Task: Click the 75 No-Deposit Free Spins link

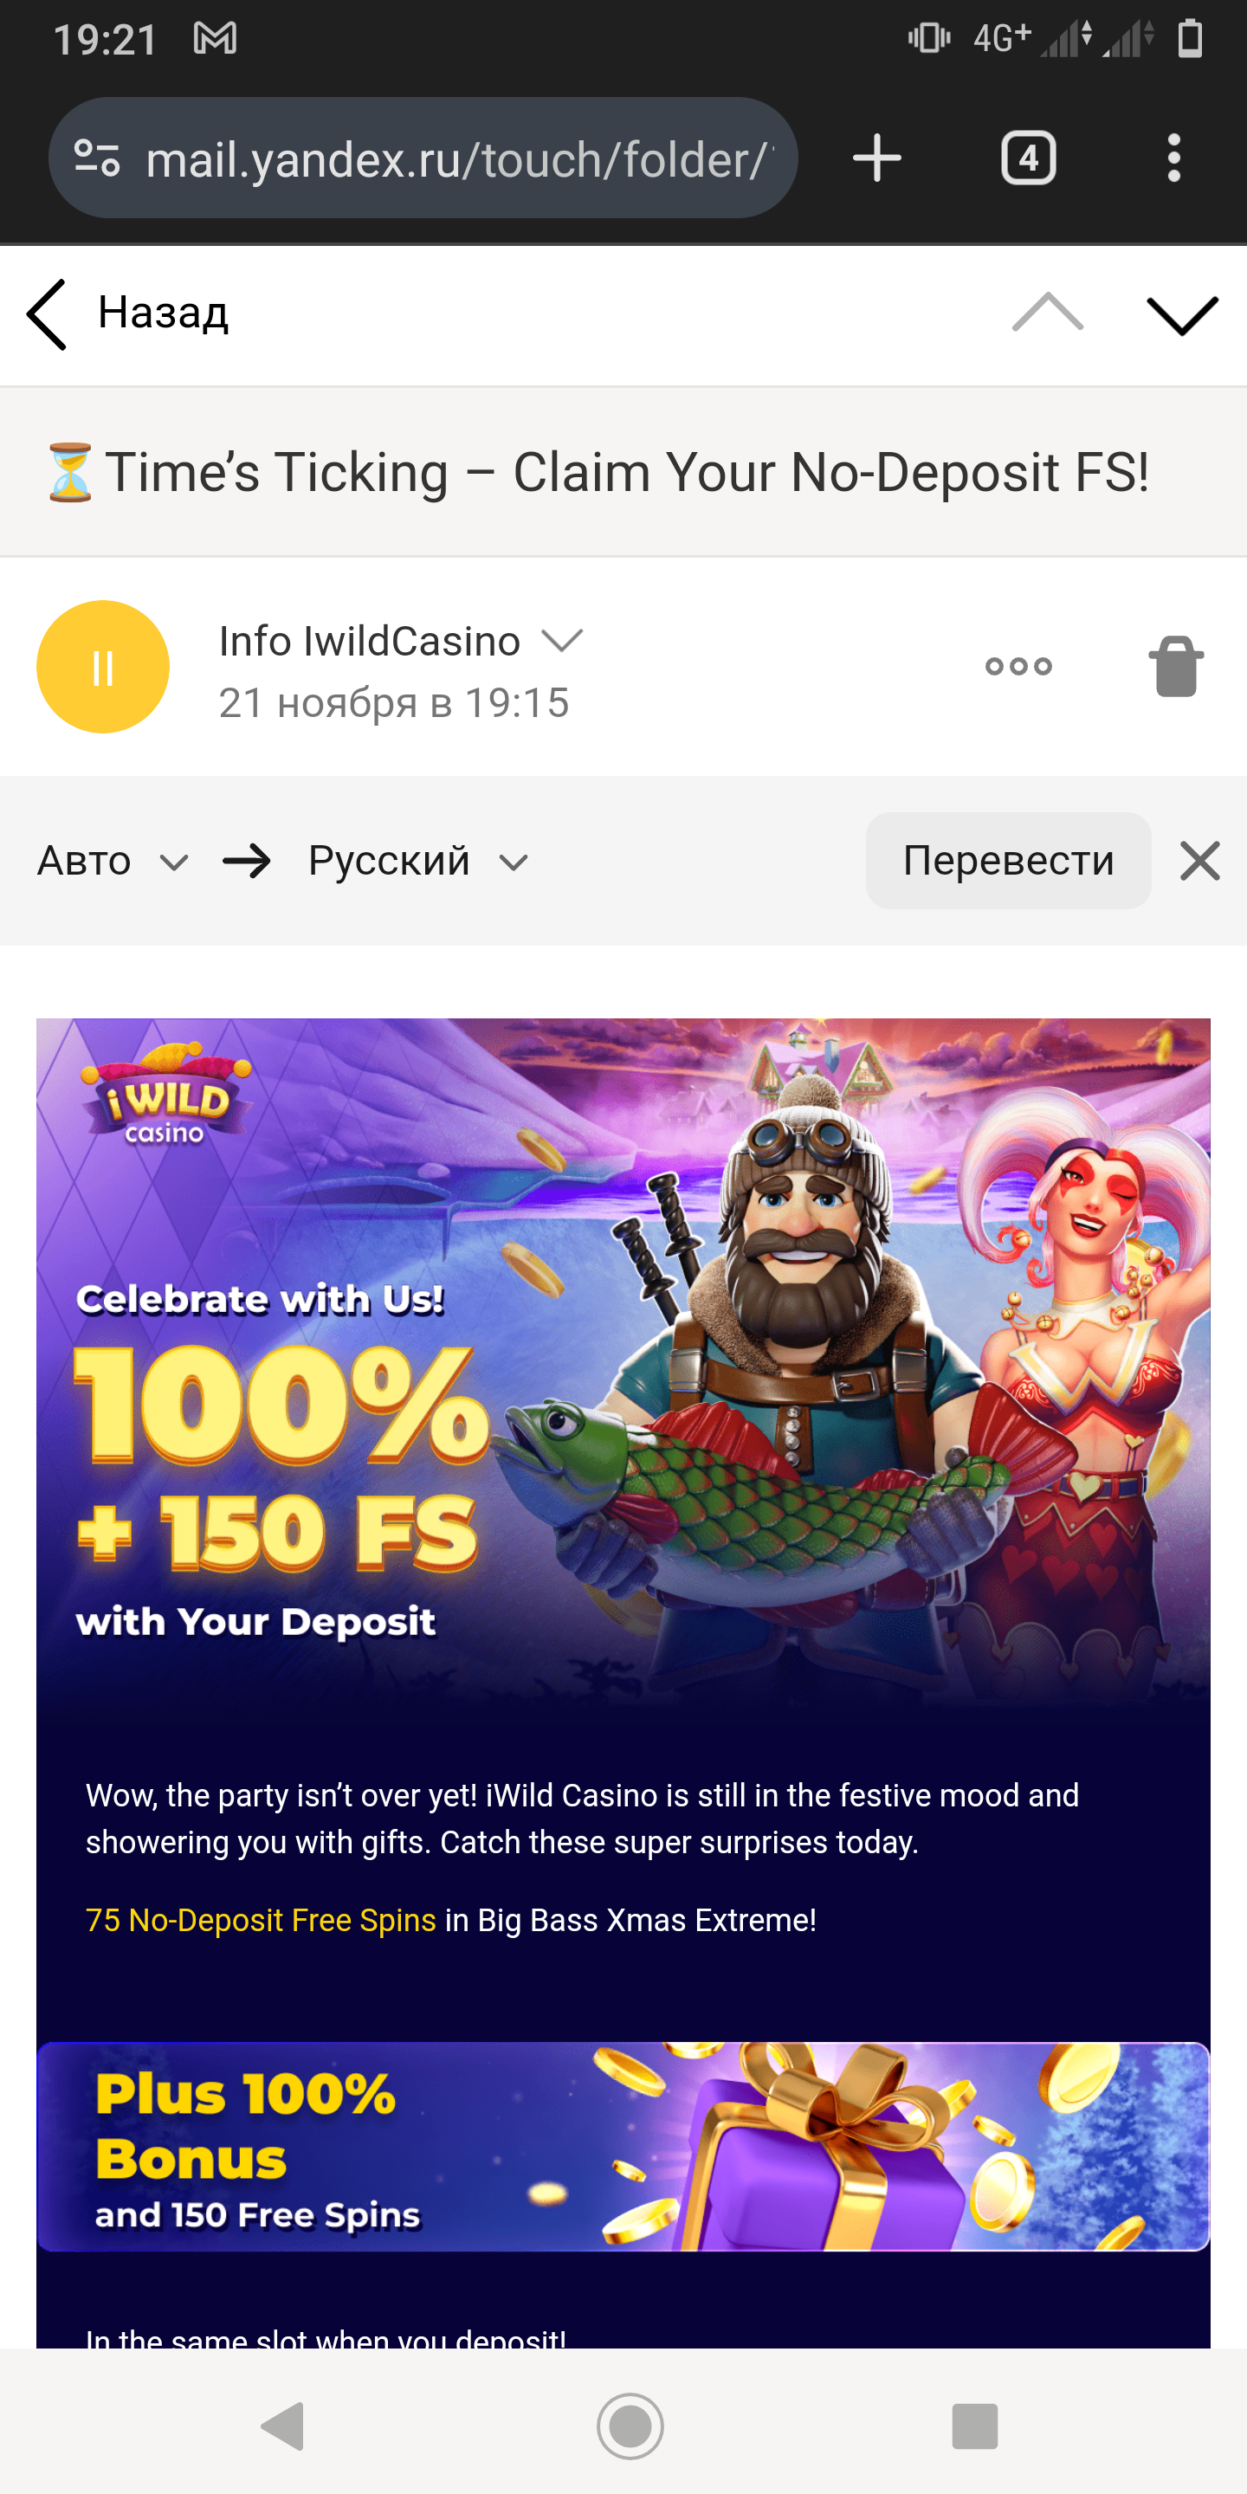Action: (261, 1920)
